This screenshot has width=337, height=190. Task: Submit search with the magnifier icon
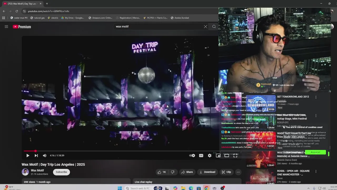[214, 26]
